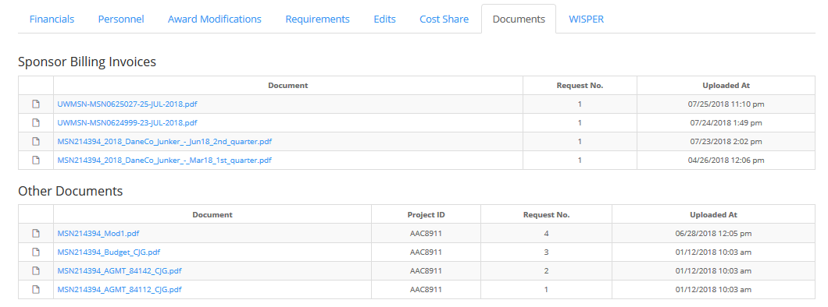Click Request No. header in Other Documents

(x=547, y=215)
